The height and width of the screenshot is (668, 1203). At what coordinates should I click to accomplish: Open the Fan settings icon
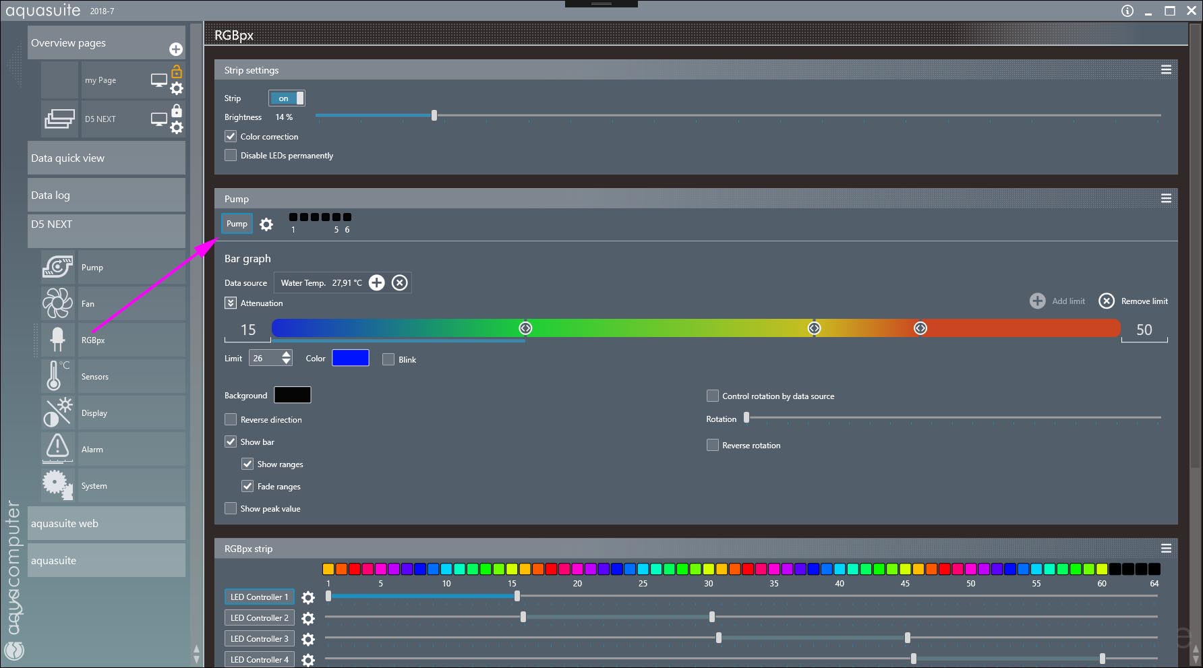pyautogui.click(x=58, y=303)
